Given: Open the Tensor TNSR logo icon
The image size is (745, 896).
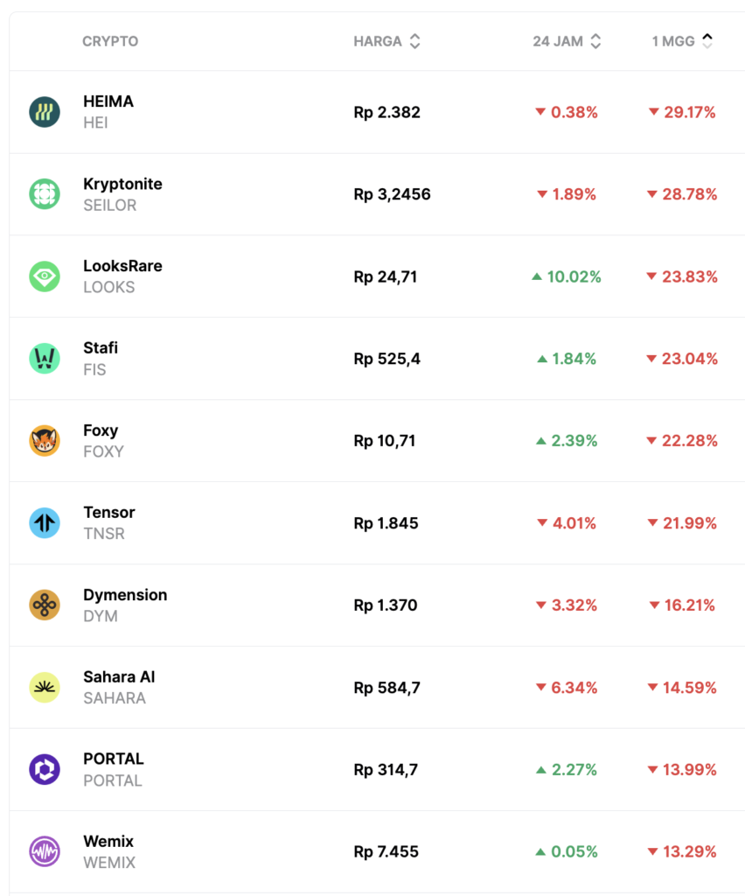Looking at the screenshot, I should click(x=45, y=523).
